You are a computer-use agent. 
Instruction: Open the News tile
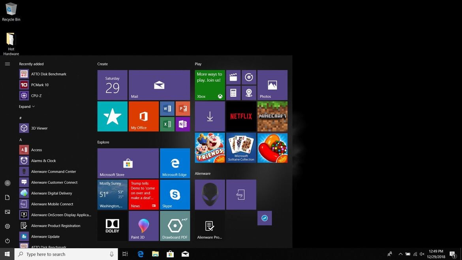pos(143,194)
